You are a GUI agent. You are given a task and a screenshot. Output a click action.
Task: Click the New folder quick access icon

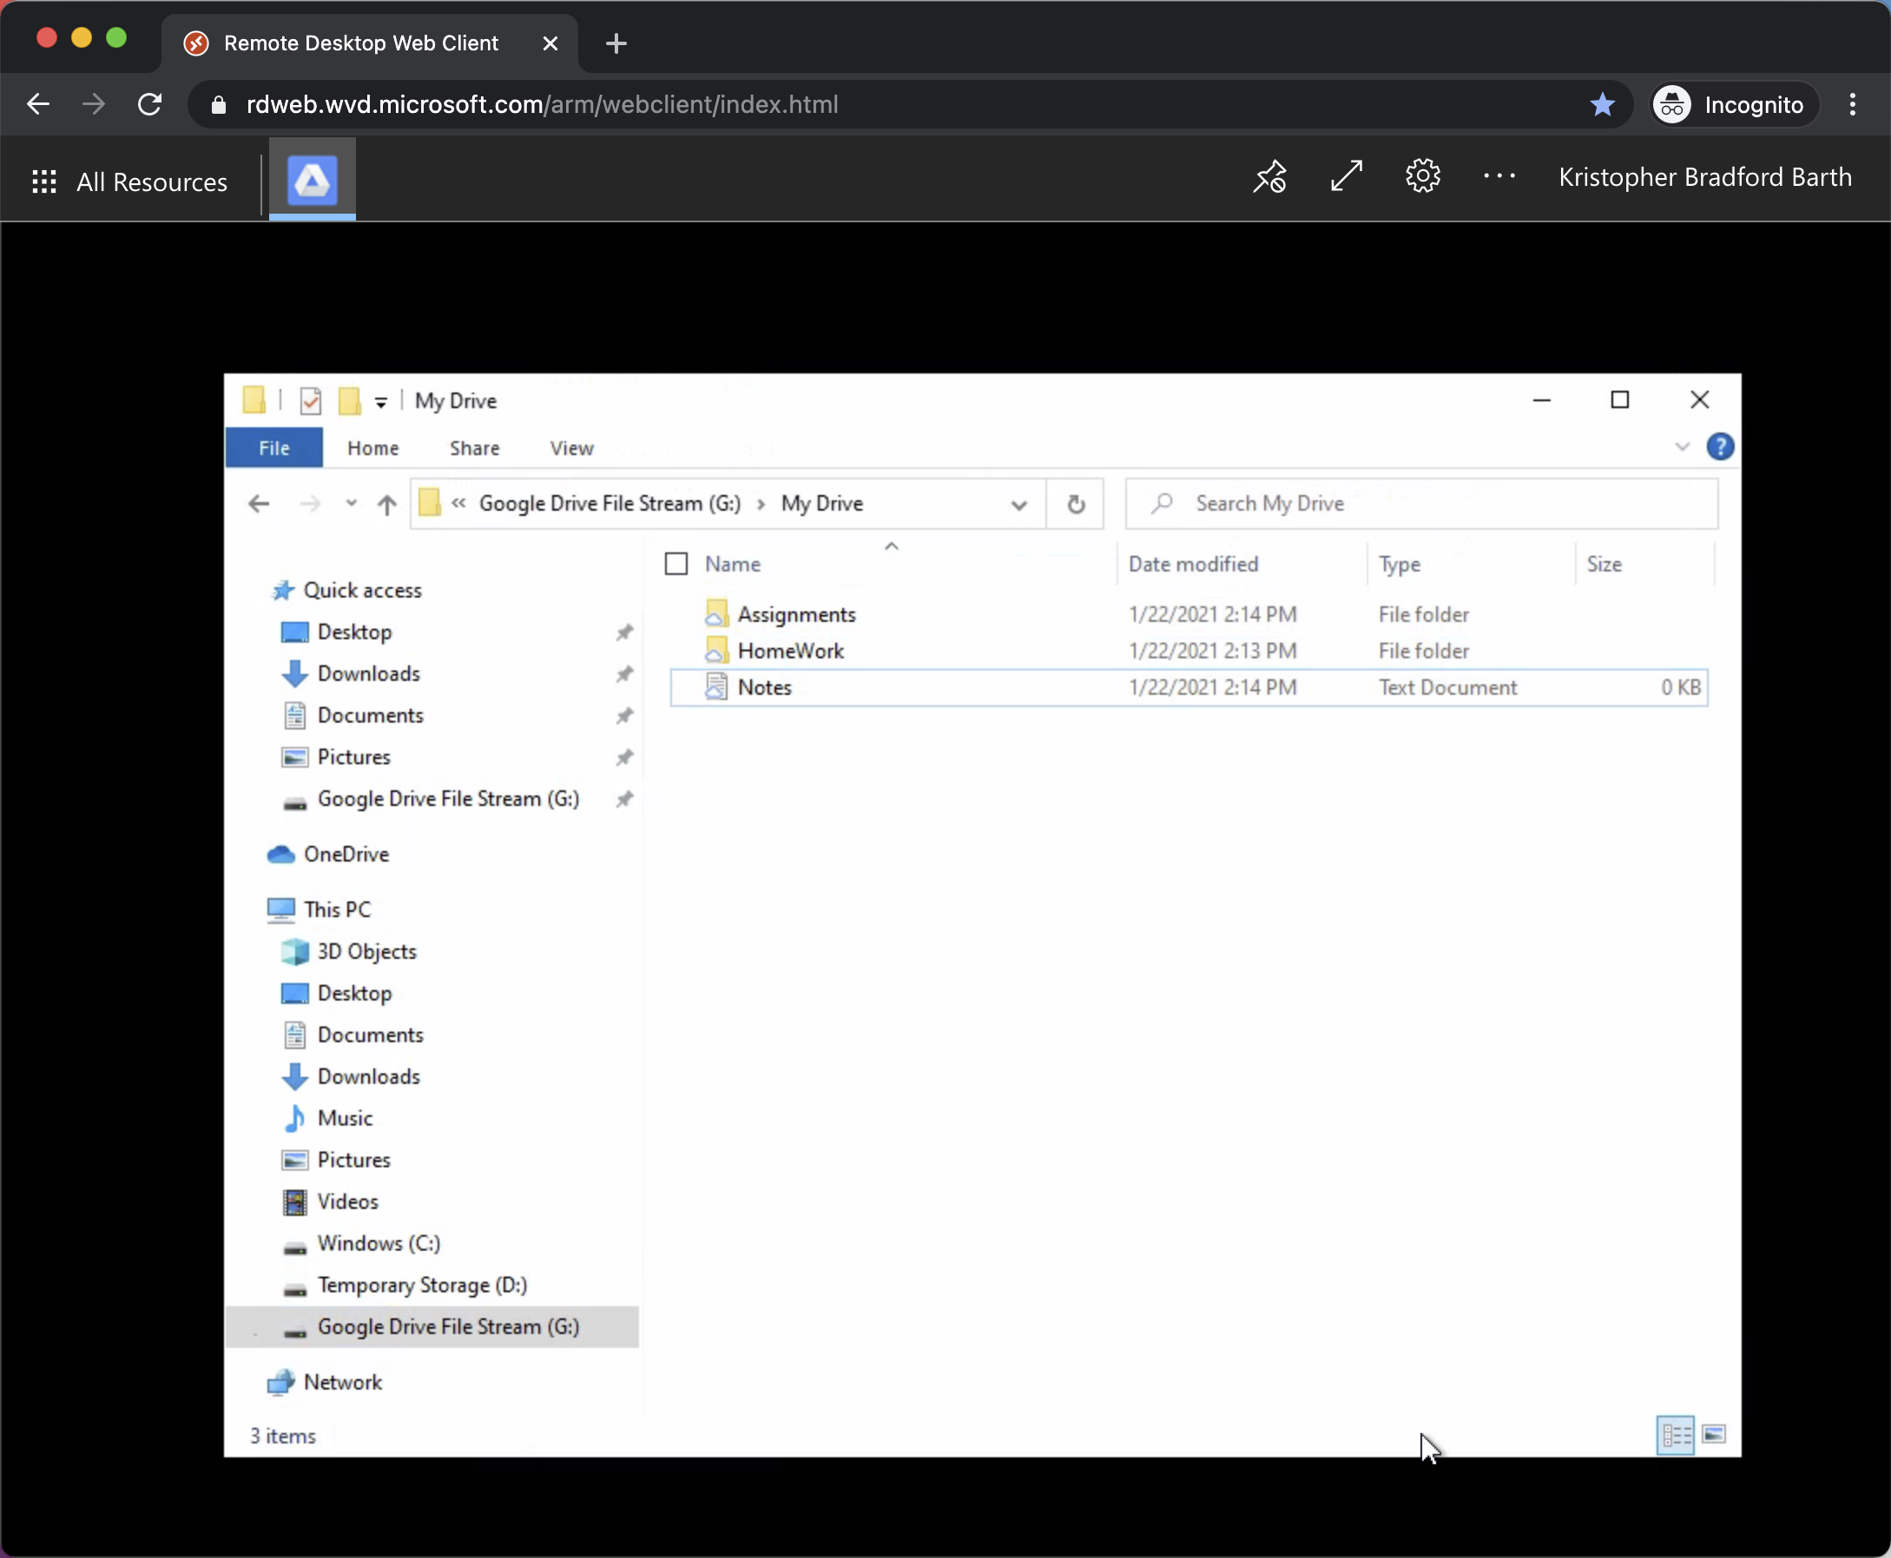(x=350, y=400)
